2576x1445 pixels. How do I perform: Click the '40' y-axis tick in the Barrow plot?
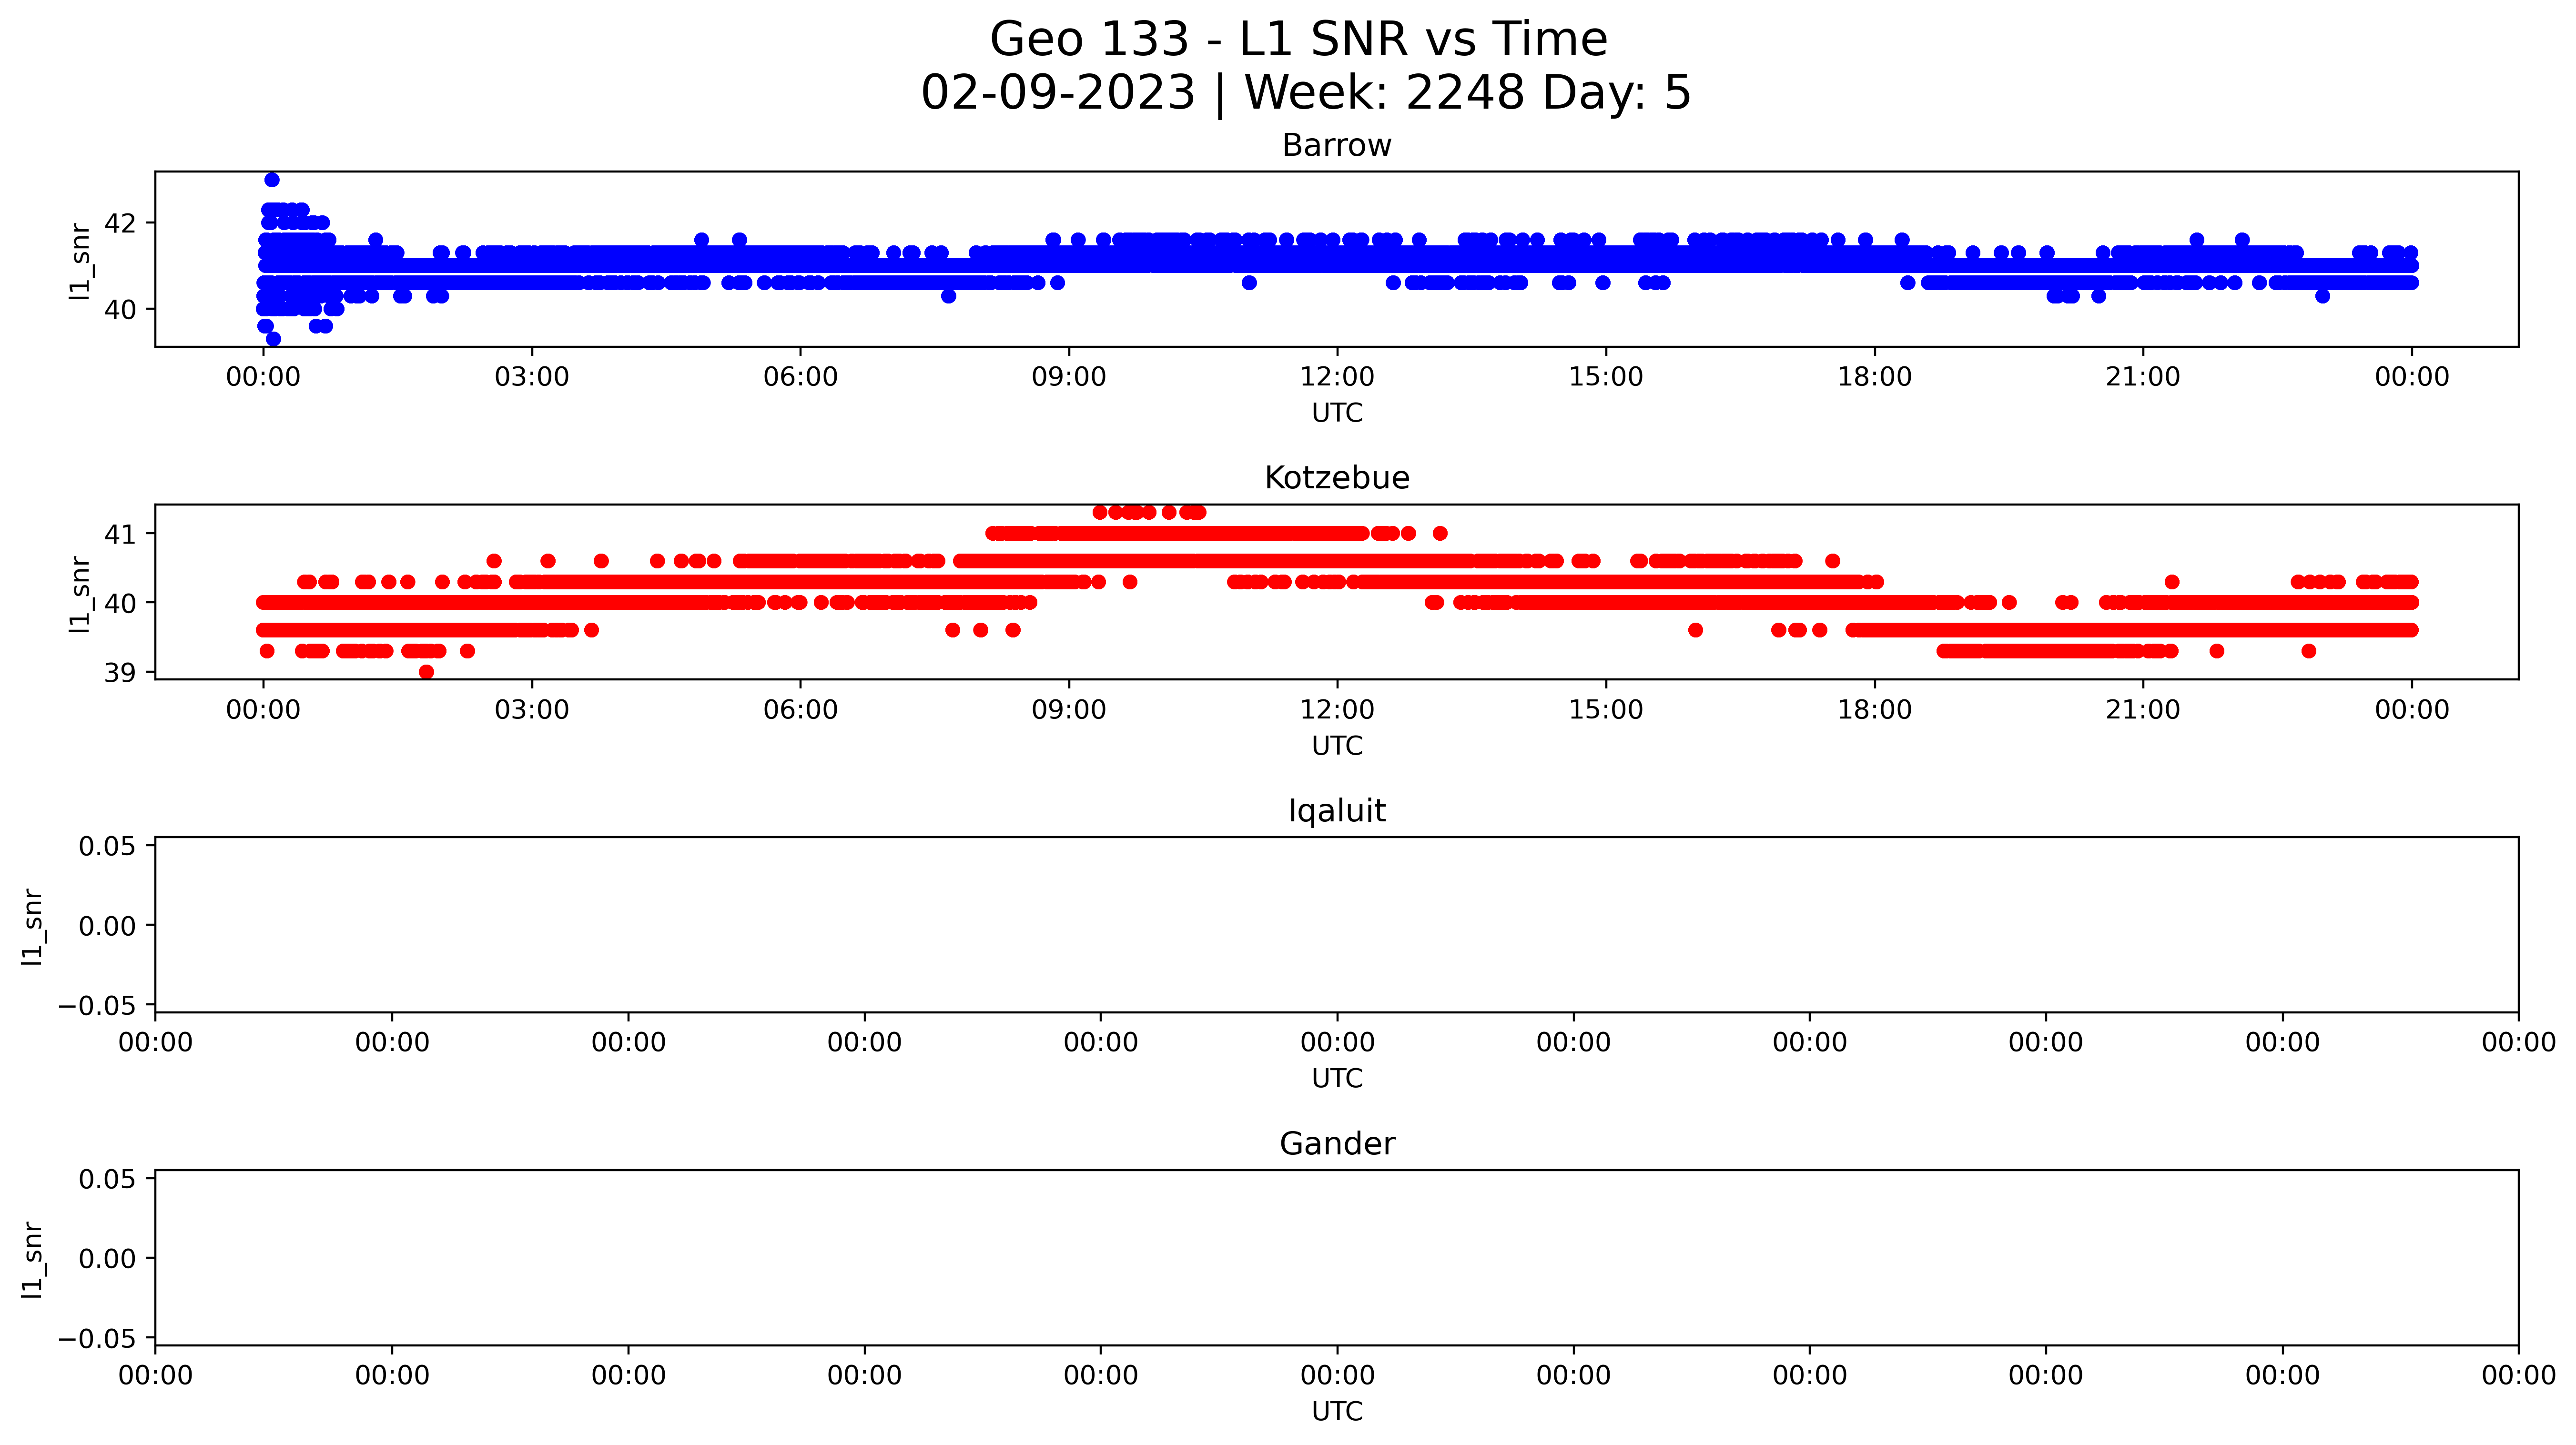click(121, 309)
